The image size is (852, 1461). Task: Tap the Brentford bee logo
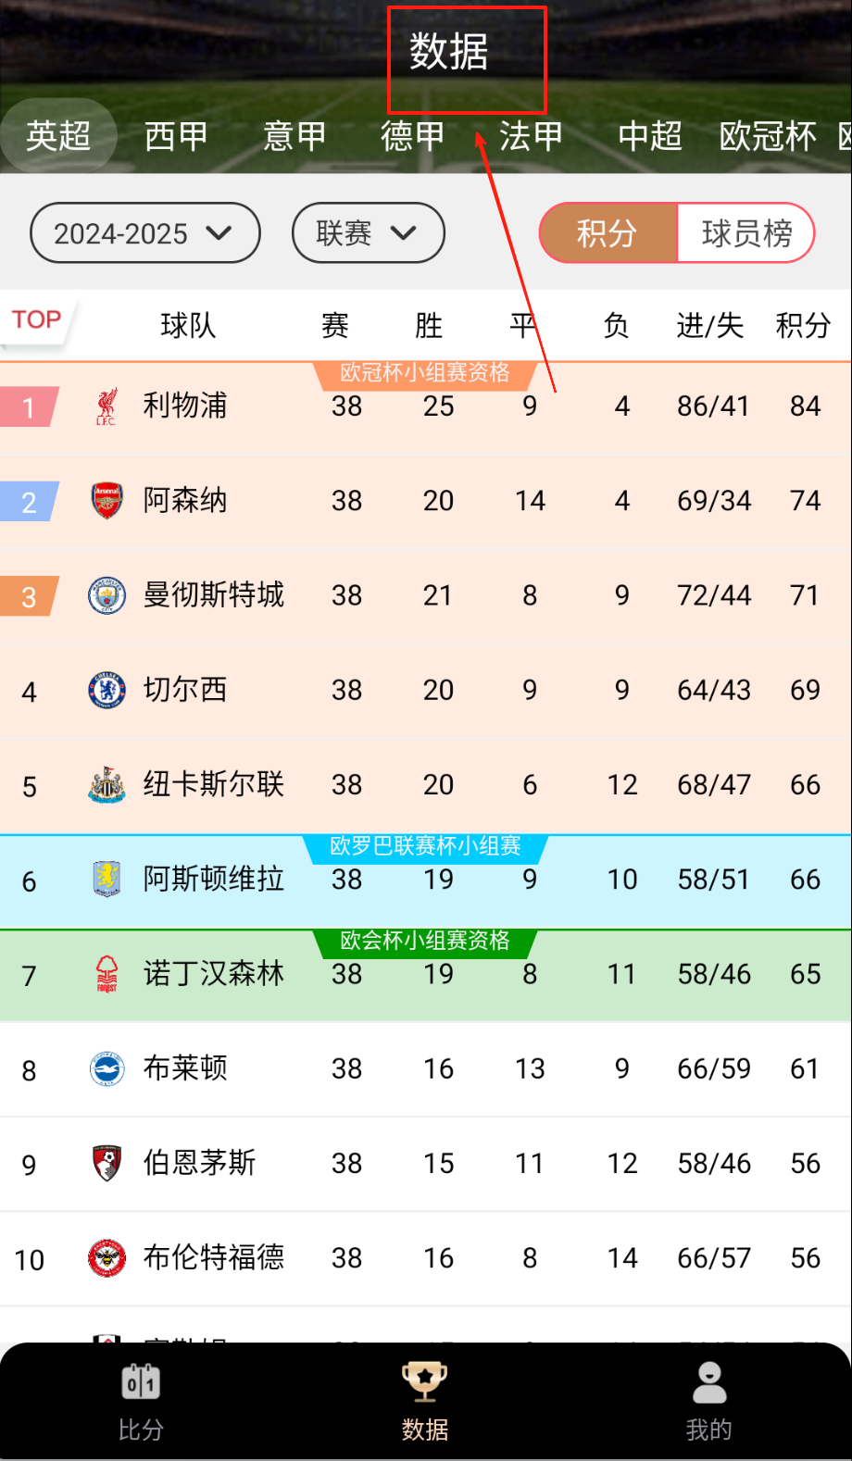coord(106,1258)
